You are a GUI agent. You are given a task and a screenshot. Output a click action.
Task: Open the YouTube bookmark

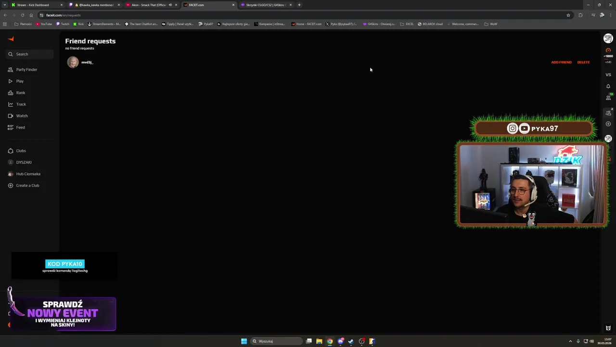coord(44,24)
